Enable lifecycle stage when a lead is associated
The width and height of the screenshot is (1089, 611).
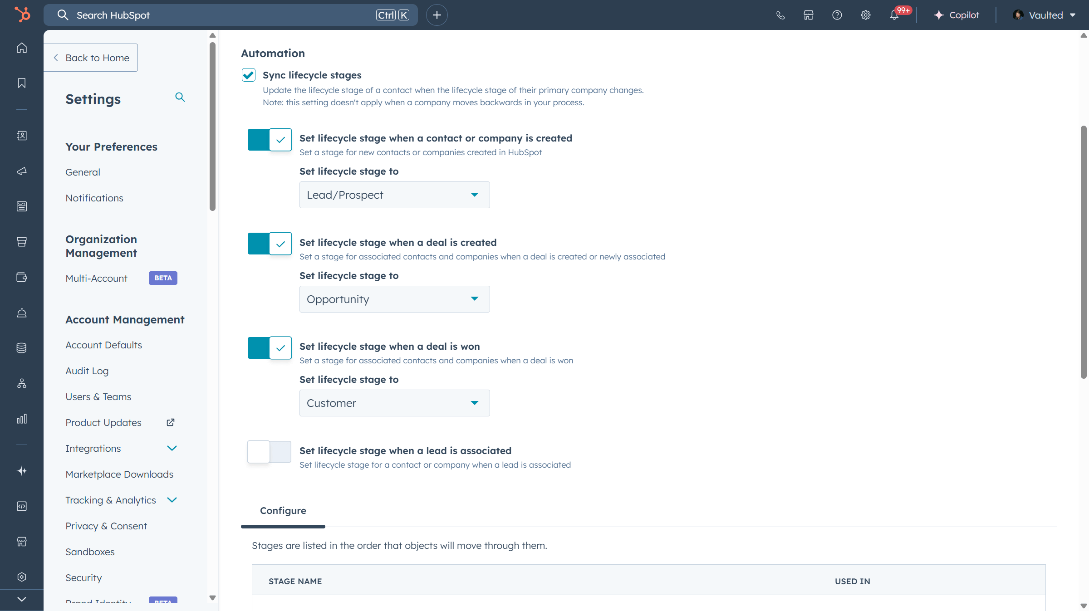[269, 452]
